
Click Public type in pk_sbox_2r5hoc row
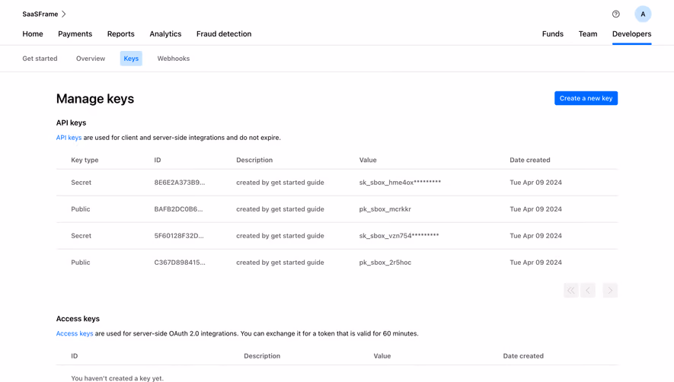[x=81, y=262]
